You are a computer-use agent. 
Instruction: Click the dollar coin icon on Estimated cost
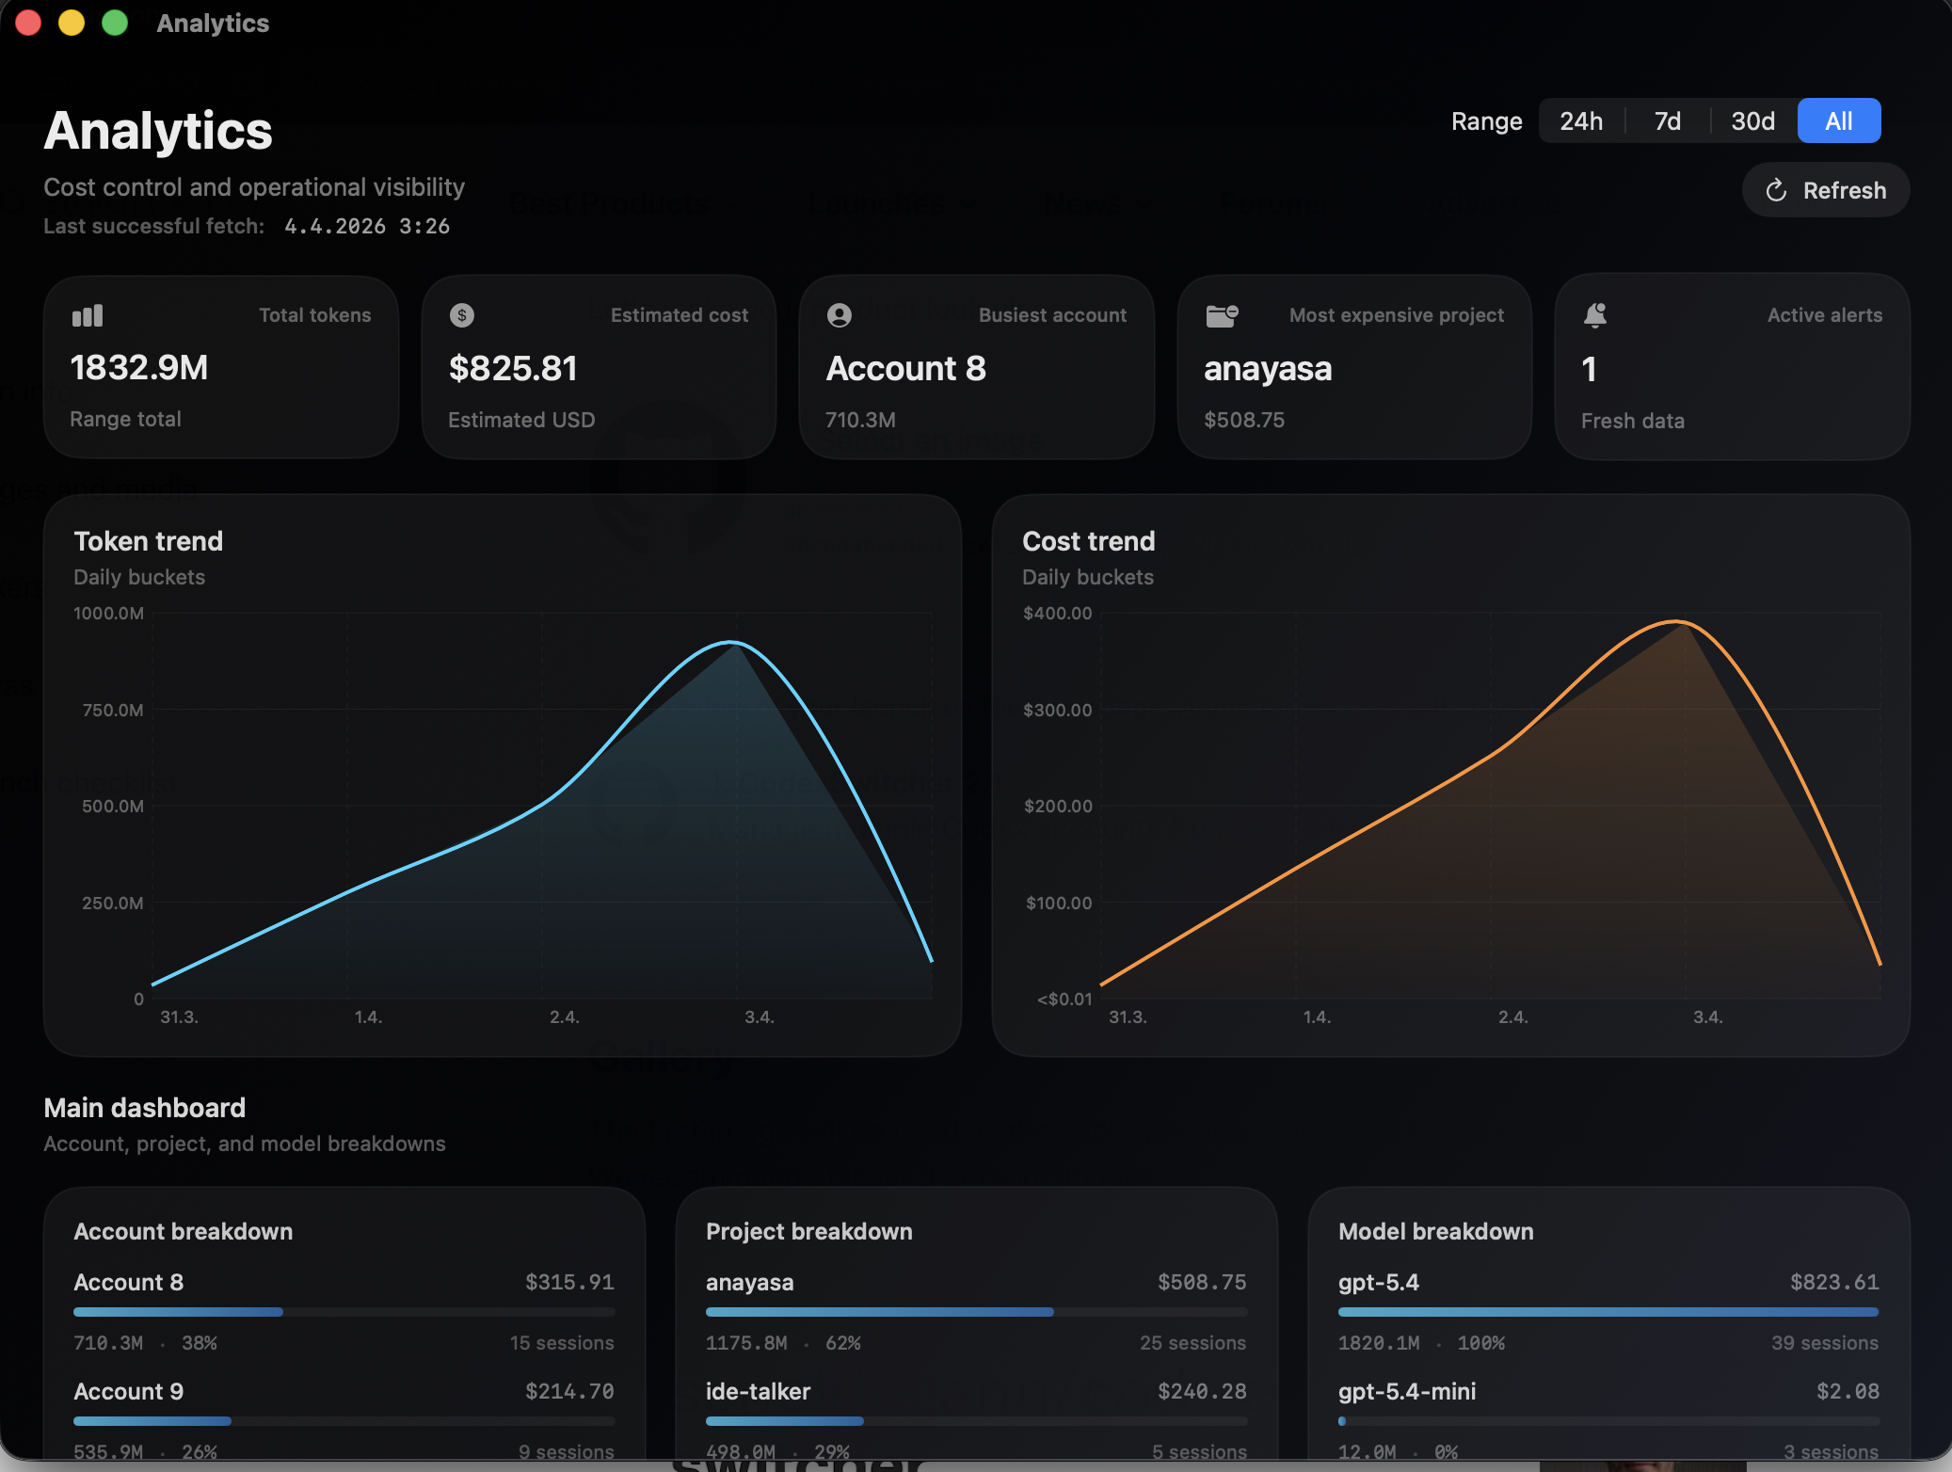pyautogui.click(x=462, y=315)
